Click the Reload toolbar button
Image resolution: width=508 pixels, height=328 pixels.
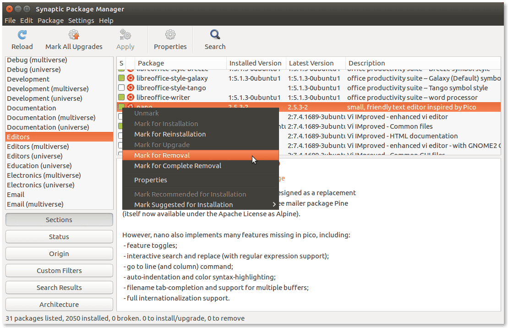click(22, 40)
